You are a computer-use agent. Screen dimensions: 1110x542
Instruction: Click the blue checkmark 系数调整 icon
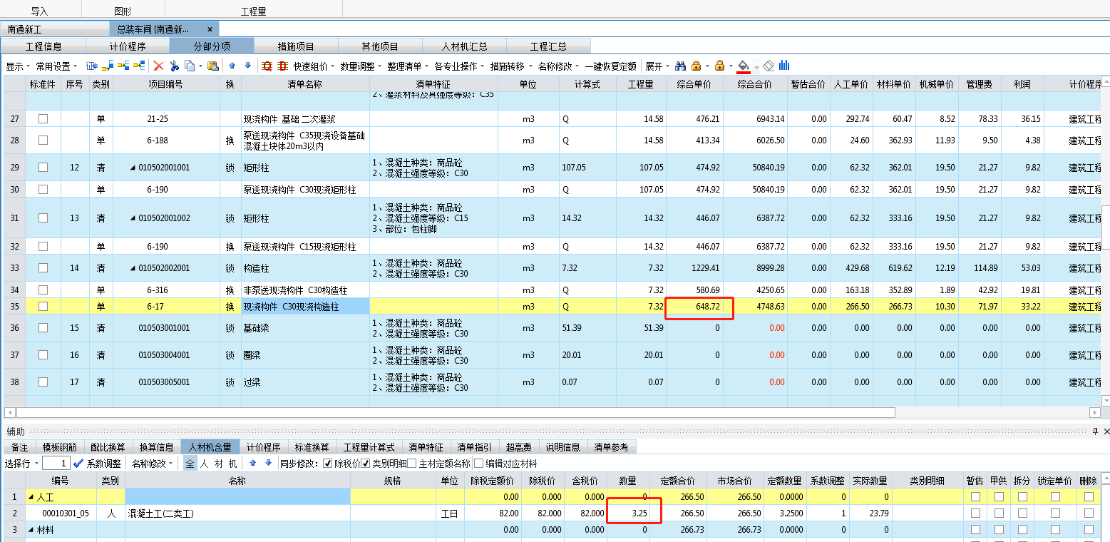pos(78,464)
